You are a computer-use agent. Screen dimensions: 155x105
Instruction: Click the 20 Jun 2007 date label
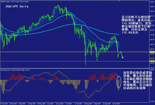60,104
